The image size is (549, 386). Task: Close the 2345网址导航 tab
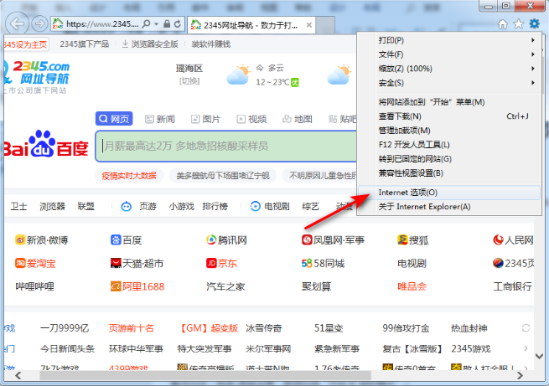click(308, 25)
